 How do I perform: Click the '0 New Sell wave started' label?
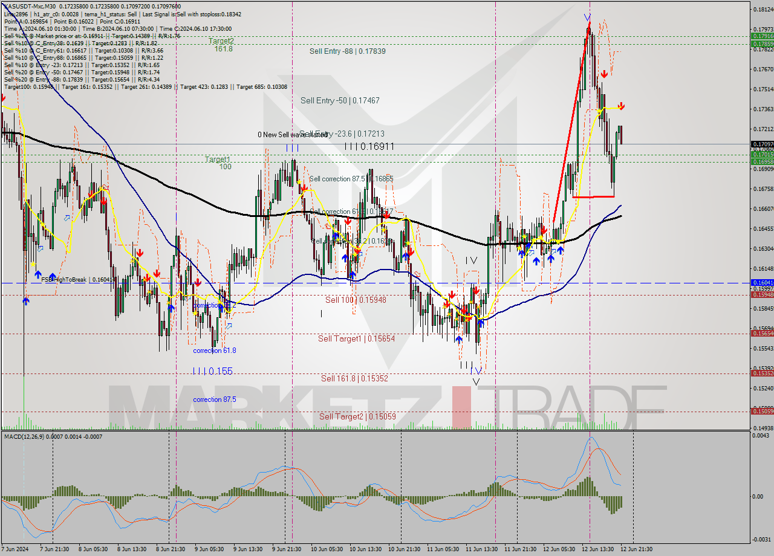pos(293,135)
